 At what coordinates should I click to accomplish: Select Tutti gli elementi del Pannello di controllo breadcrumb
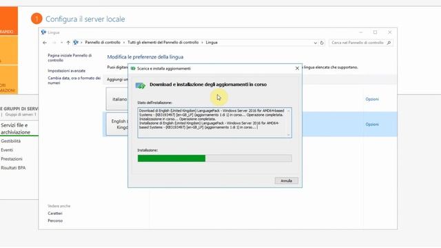pyautogui.click(x=163, y=43)
